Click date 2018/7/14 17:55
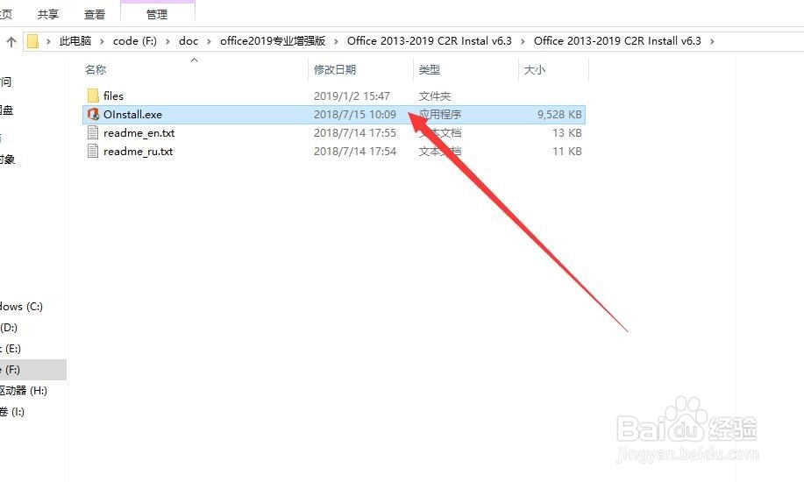804x482 pixels. pos(355,133)
